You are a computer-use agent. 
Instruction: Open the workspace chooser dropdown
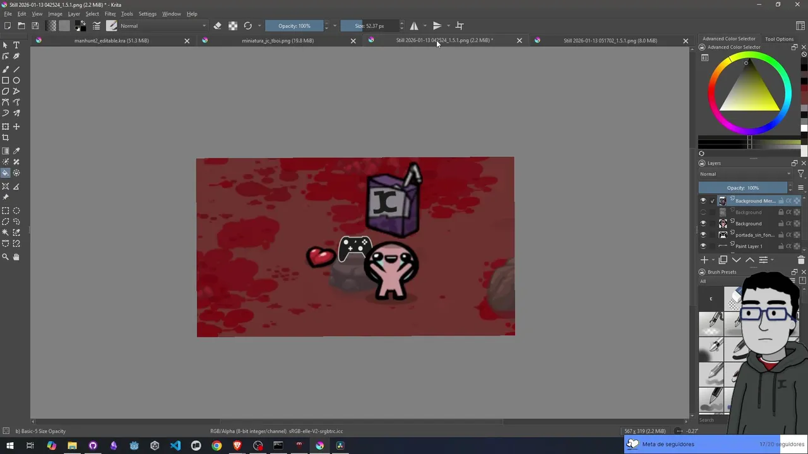pyautogui.click(x=800, y=26)
